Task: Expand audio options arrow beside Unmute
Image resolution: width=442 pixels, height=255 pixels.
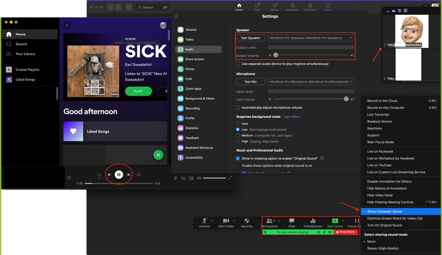Action: (x=212, y=221)
